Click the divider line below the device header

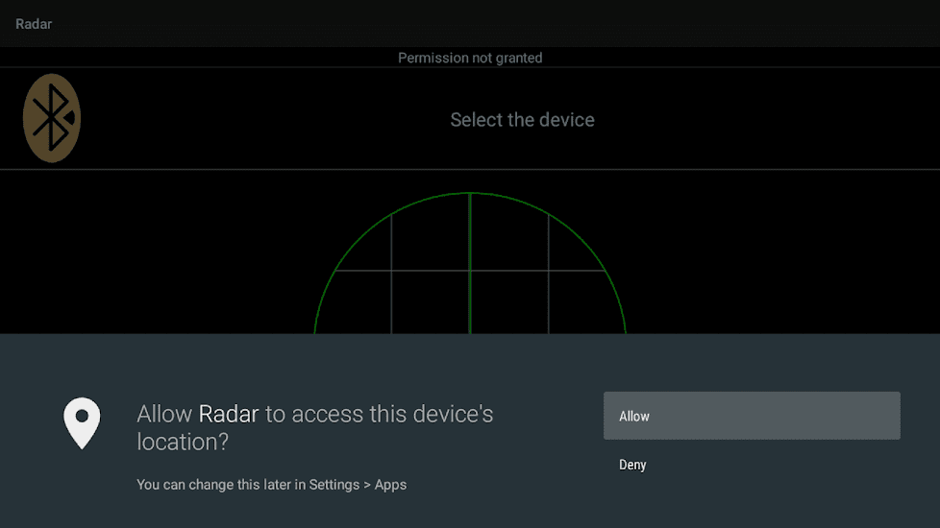[x=470, y=170]
